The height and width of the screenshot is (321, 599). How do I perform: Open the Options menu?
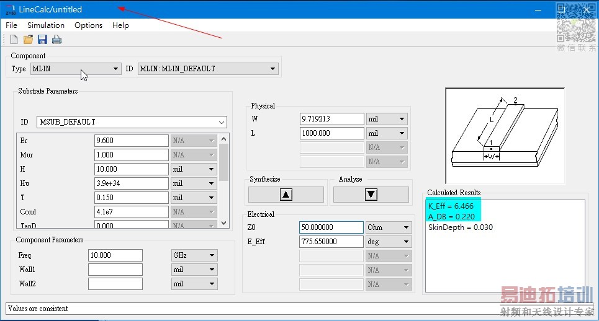pos(88,25)
